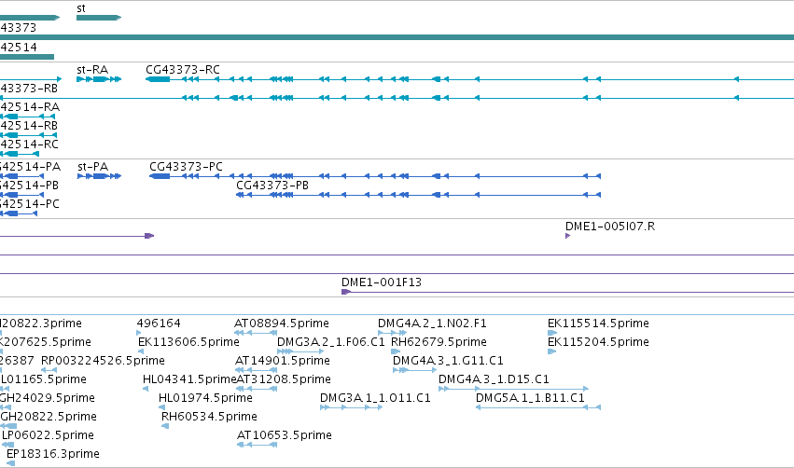794x468 pixels.
Task: Click EK115514.5prime EST label
Action: [x=598, y=323]
